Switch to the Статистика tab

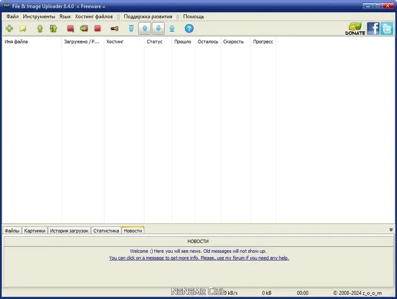pos(107,230)
